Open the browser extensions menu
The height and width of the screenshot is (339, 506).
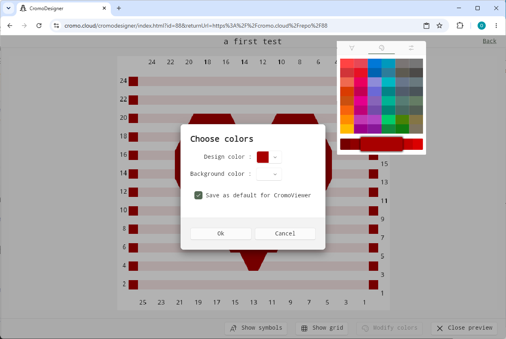[460, 26]
